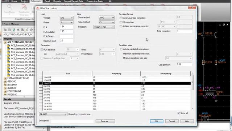Open the Size standard AWG dropdown

pos(107,17)
